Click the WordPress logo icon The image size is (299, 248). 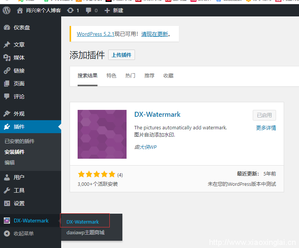point(6,10)
